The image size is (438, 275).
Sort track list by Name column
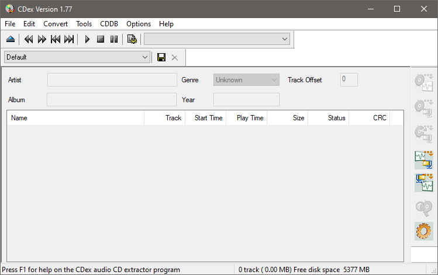tap(75, 118)
